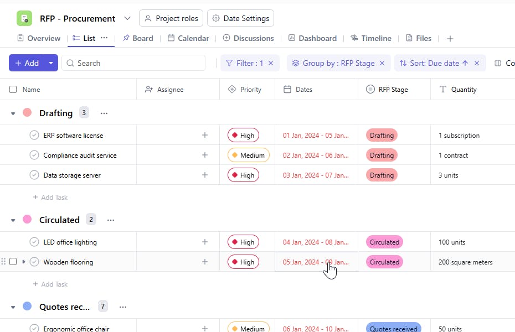Viewport: 515px width, 332px height.
Task: Click the Project roles button
Action: (171, 18)
